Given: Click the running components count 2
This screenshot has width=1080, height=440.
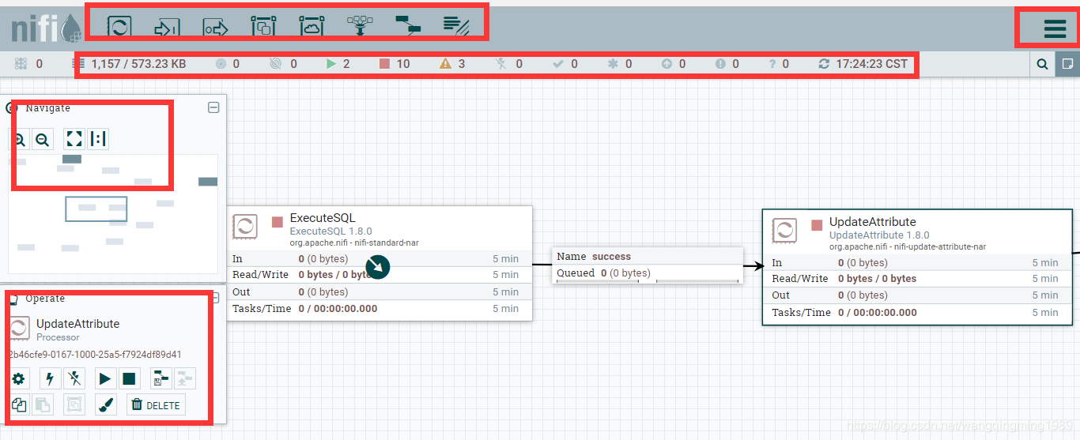Looking at the screenshot, I should (x=338, y=64).
